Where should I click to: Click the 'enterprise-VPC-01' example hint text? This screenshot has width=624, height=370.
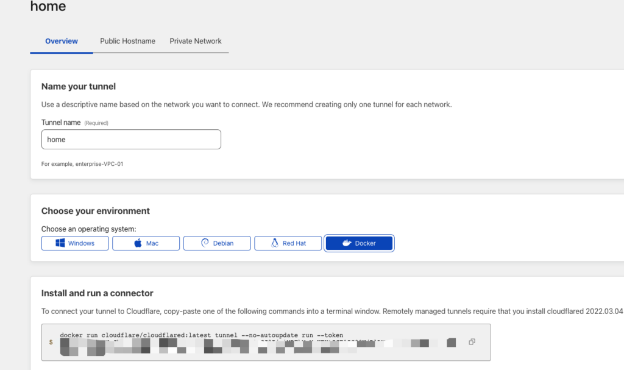(x=82, y=164)
